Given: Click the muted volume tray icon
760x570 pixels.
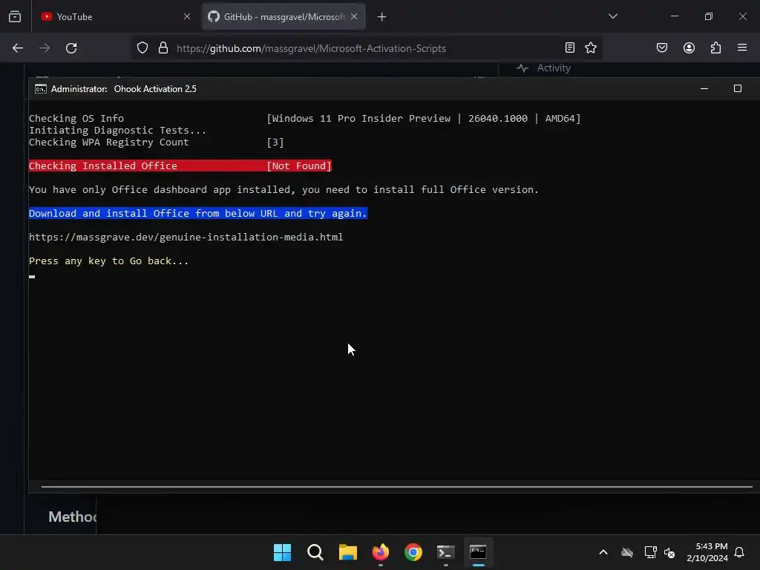Looking at the screenshot, I should [669, 552].
